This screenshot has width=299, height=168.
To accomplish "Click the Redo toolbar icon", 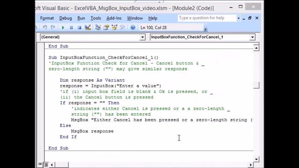I will (53, 28).
